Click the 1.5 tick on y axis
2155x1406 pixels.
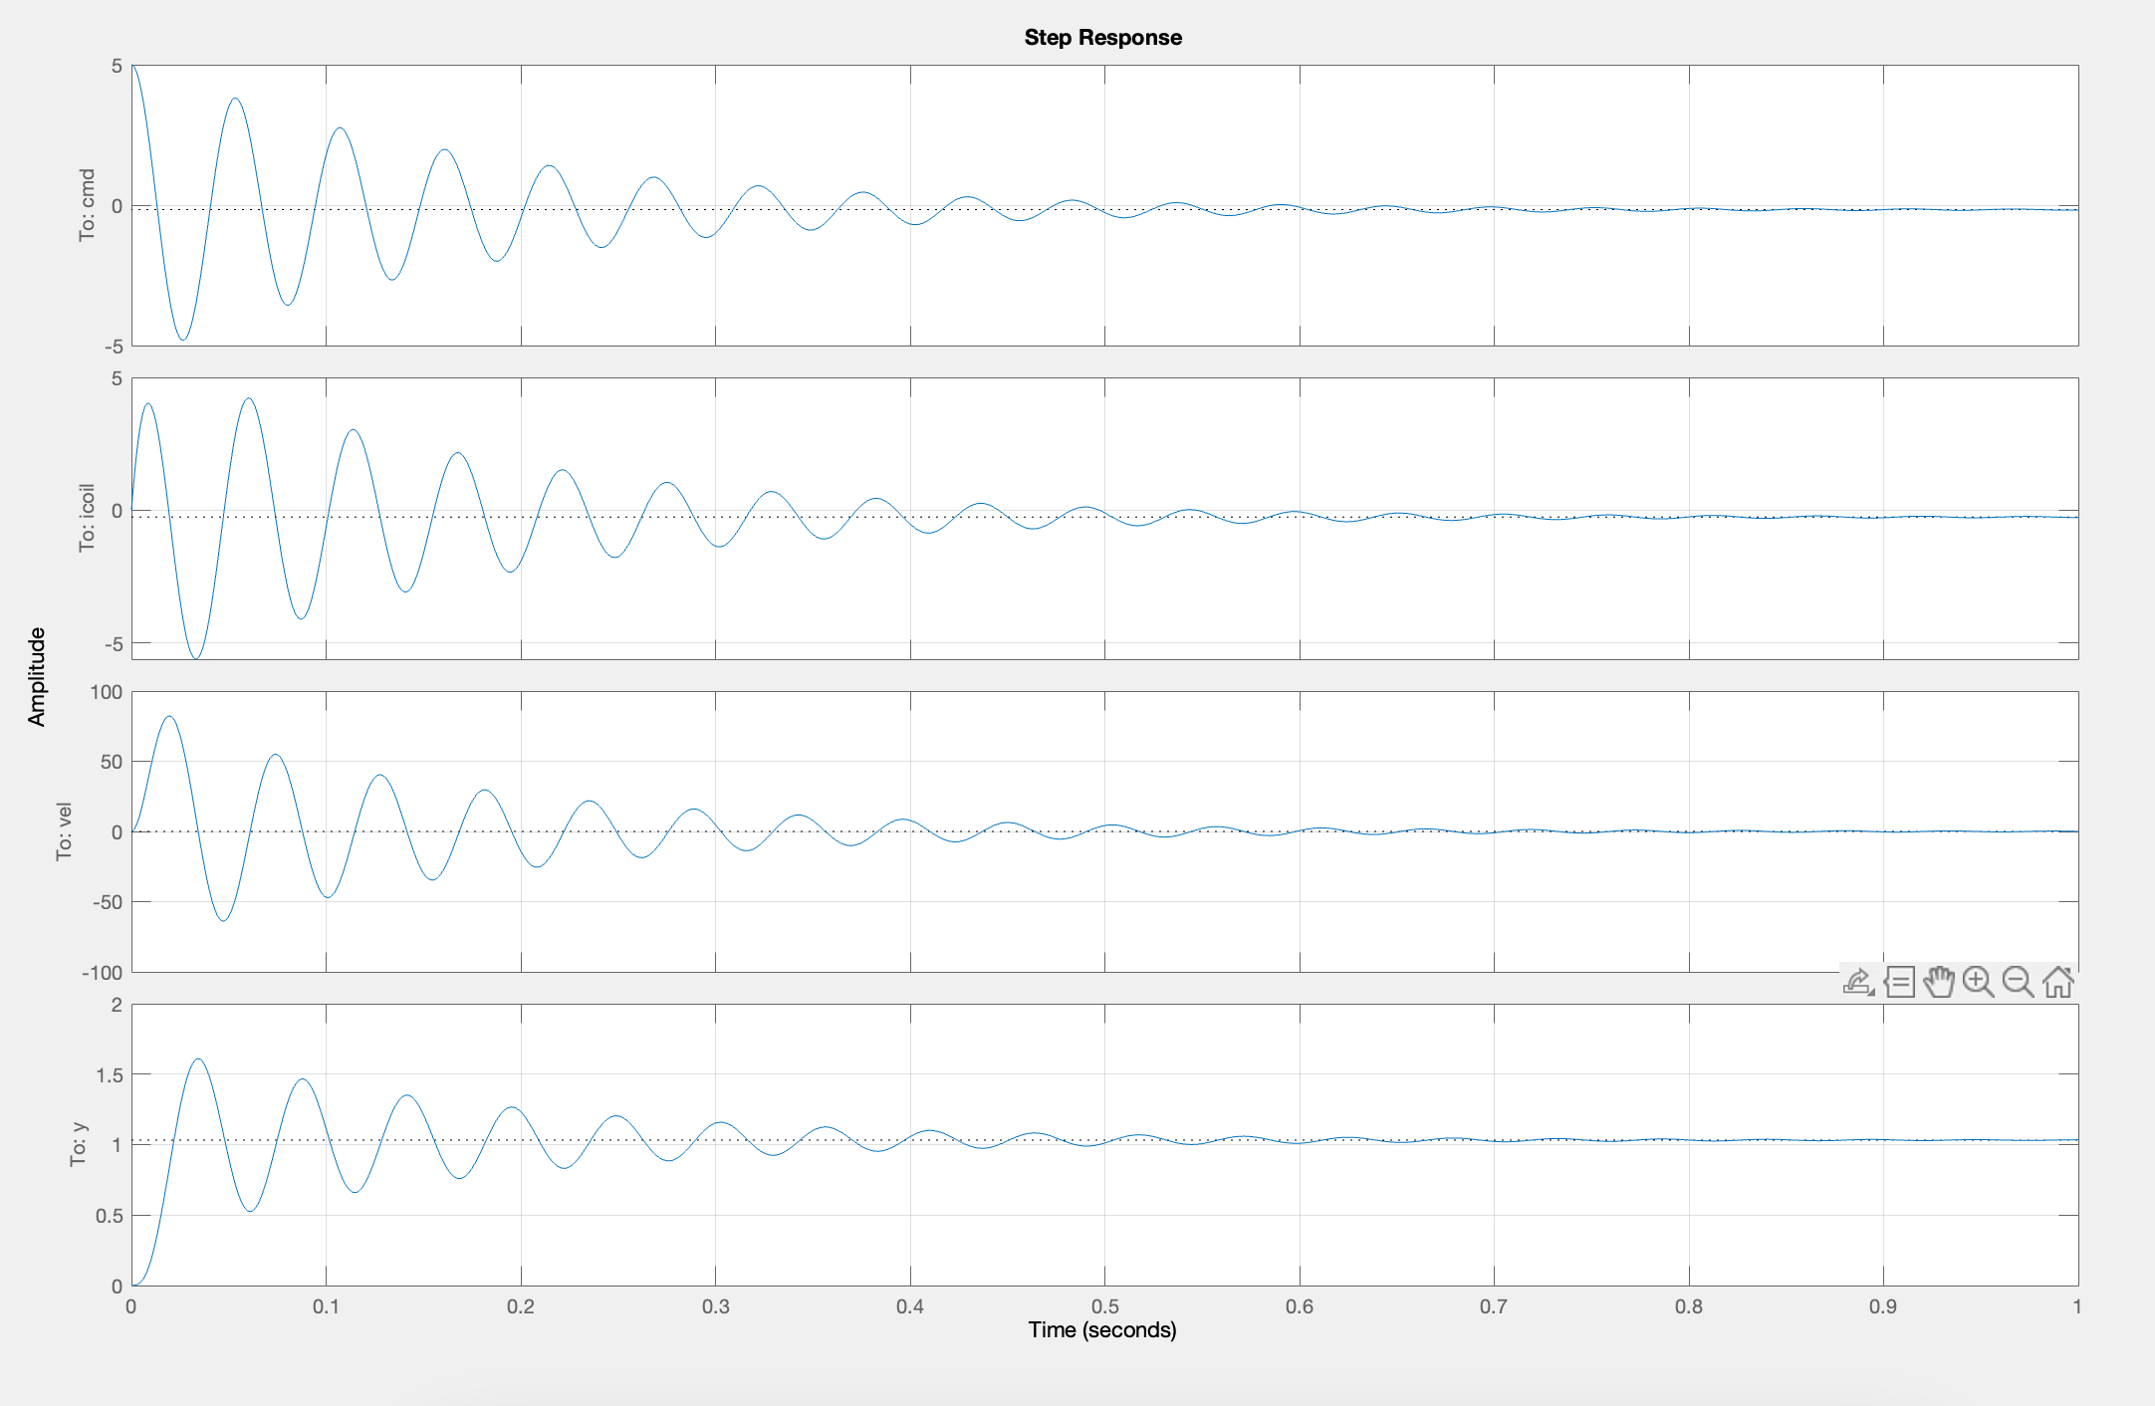click(x=110, y=1075)
